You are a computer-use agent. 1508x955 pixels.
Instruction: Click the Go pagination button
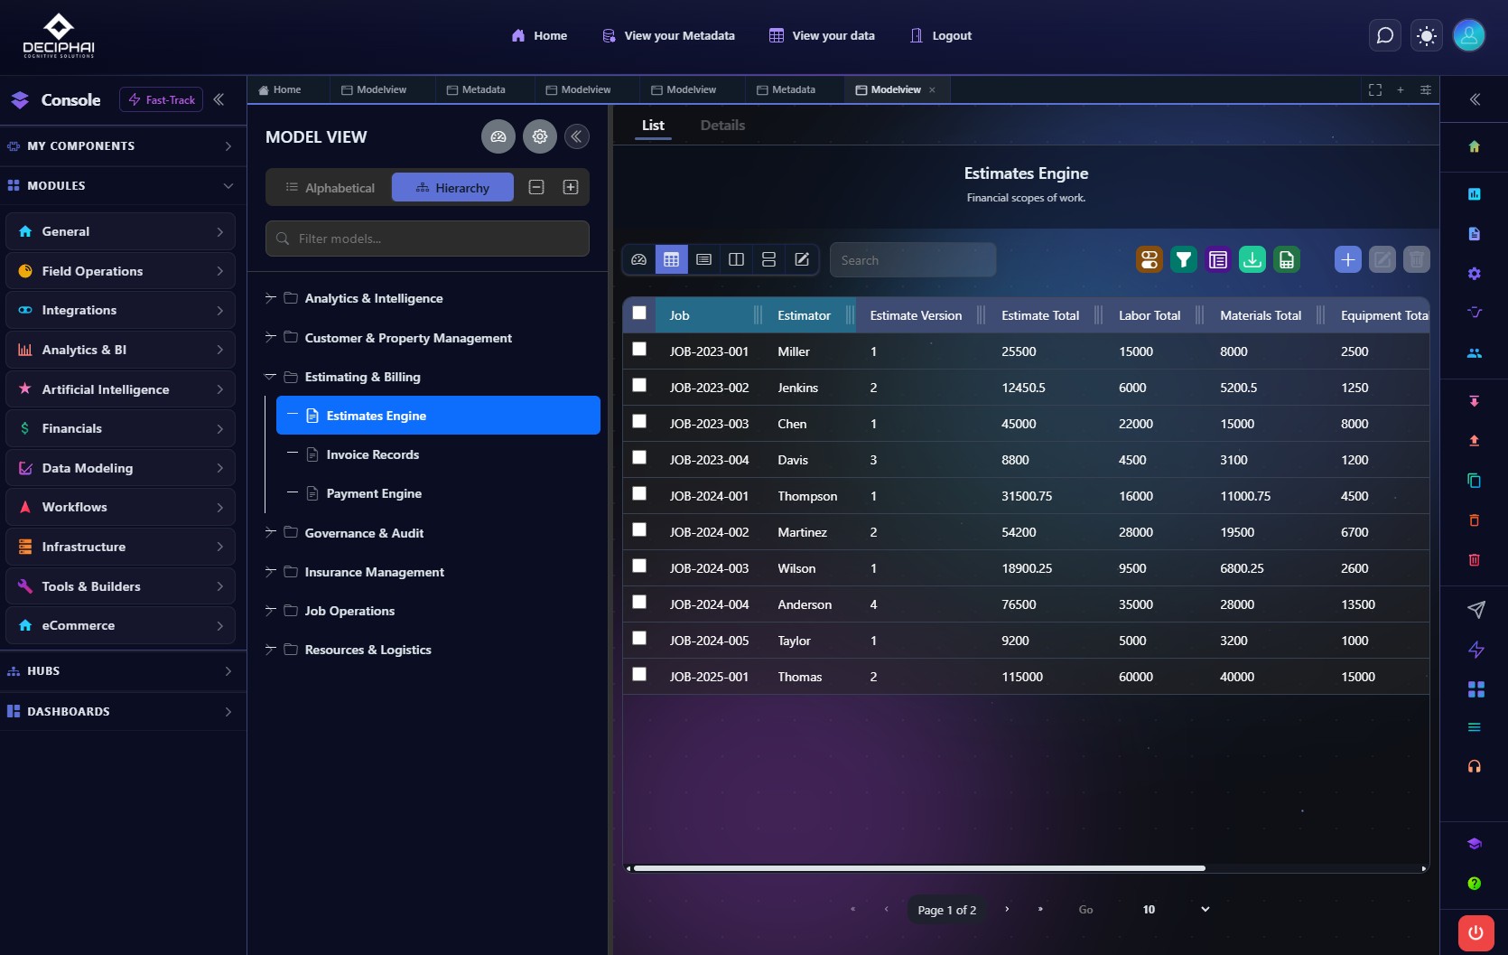click(x=1085, y=910)
